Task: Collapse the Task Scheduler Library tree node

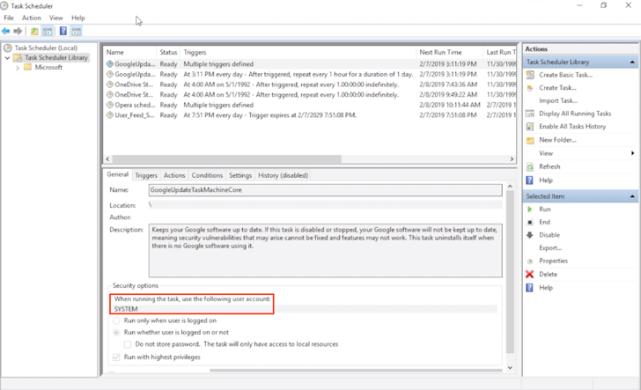Action: tap(8, 58)
